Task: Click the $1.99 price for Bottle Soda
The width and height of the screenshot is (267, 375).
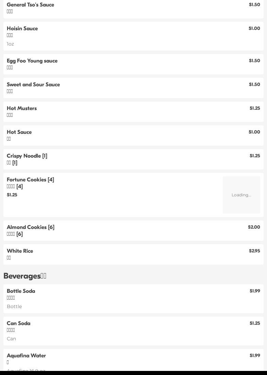Action: pos(255,291)
